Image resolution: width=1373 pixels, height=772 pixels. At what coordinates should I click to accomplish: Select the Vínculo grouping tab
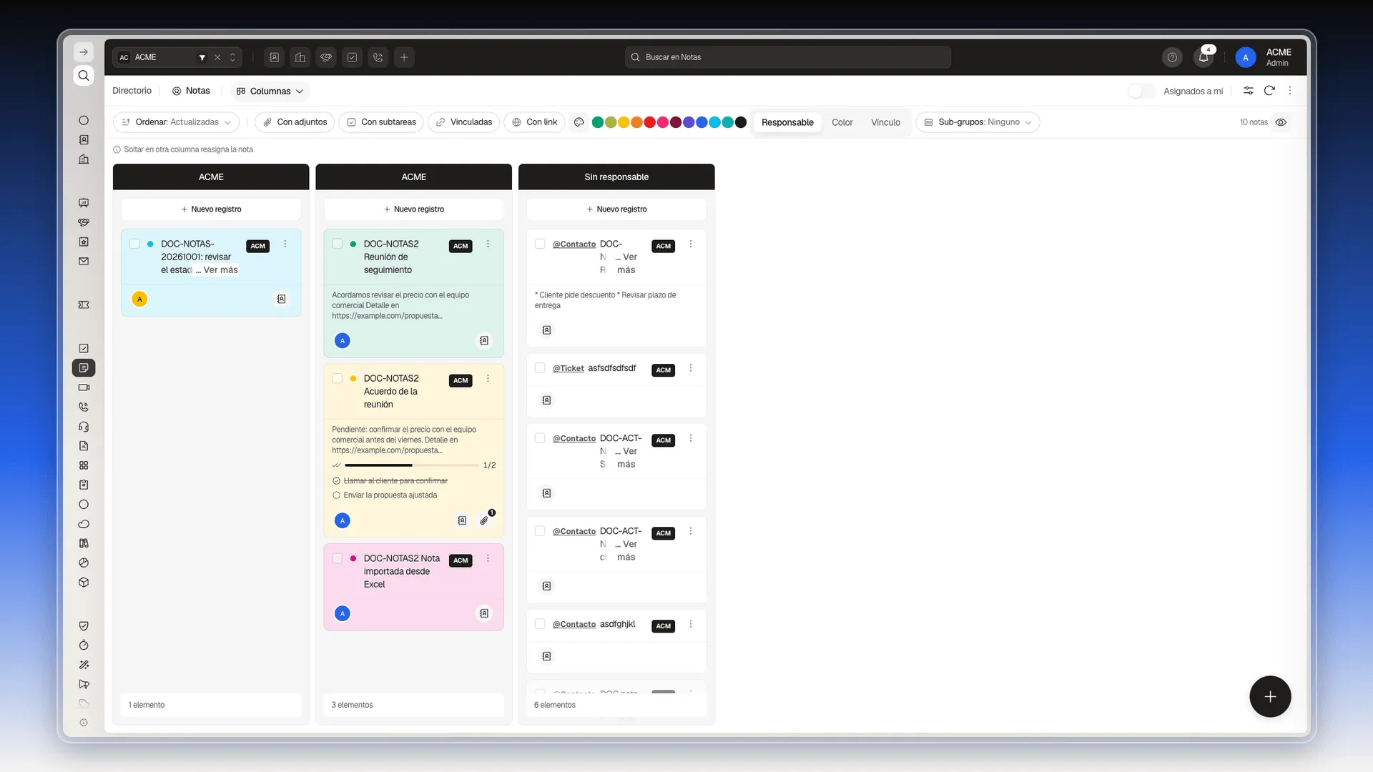point(885,122)
